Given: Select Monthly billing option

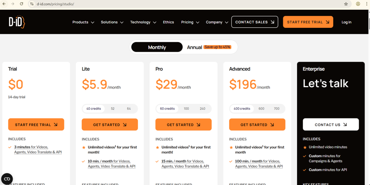Looking at the screenshot, I should 157,47.
